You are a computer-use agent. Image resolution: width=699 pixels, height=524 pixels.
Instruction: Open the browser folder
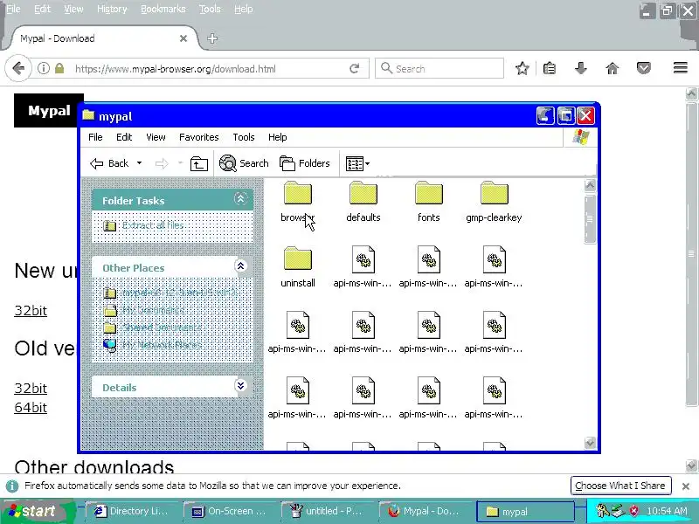point(298,202)
